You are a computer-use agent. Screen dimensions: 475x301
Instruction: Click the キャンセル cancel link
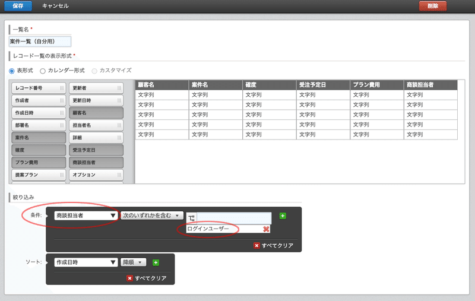click(x=55, y=6)
